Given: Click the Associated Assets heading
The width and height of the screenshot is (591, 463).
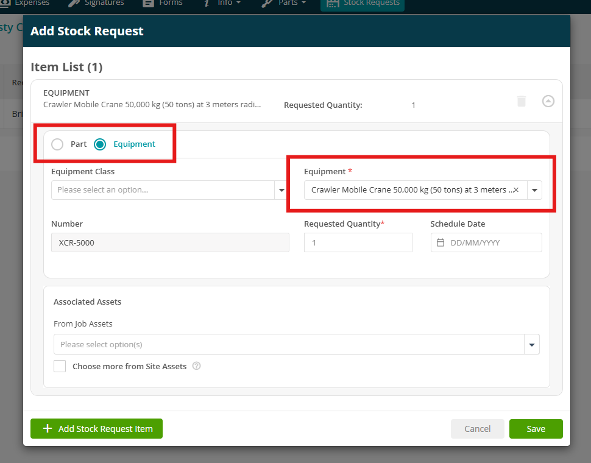Looking at the screenshot, I should (88, 302).
